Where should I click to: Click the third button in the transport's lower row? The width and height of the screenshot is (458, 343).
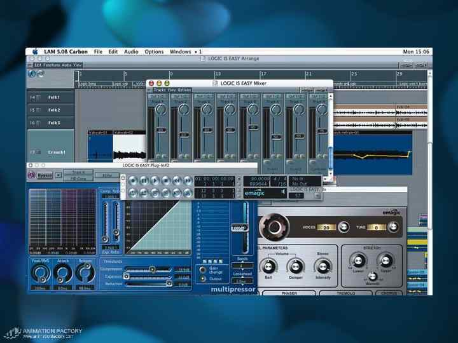tap(155, 193)
